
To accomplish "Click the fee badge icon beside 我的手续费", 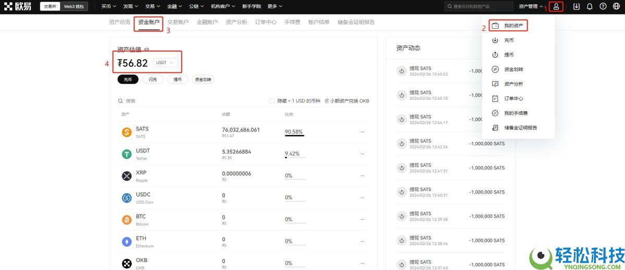I will 495,113.
